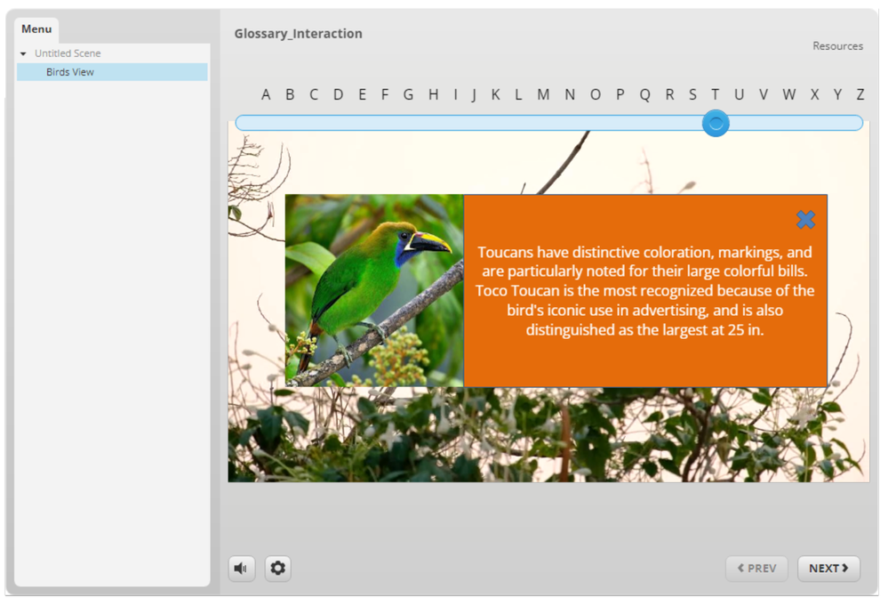Select letter U in glossary

[x=739, y=94]
